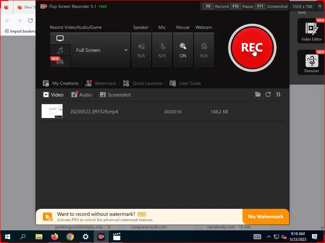The image size is (325, 243).
Task: Click the FREE edition label
Action: coord(103,7)
